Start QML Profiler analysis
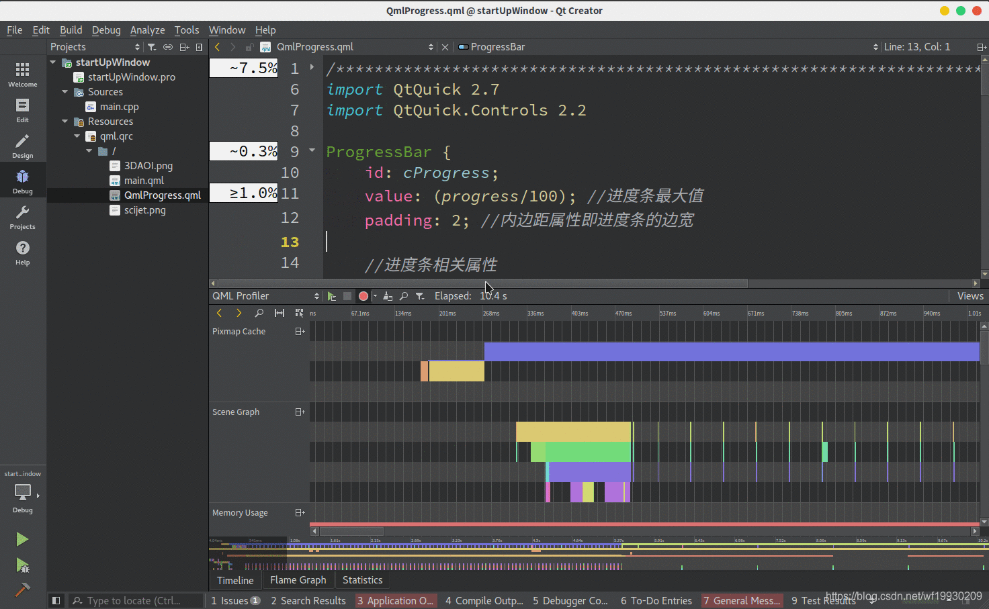 [332, 296]
